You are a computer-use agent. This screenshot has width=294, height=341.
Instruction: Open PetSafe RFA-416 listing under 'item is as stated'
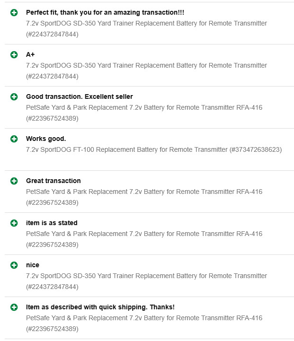(144, 239)
